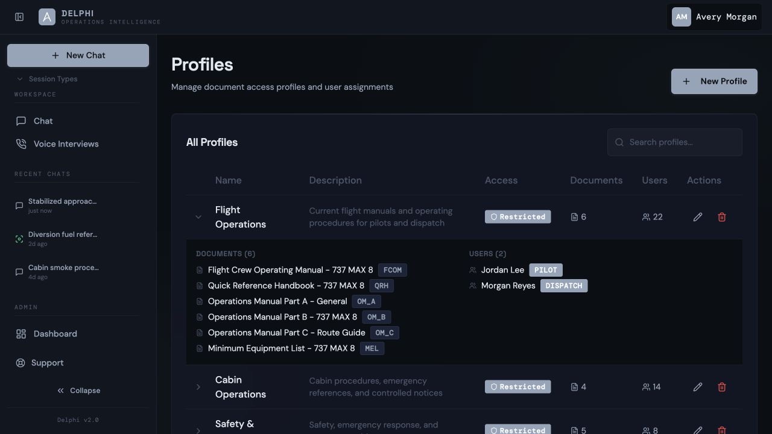Select user Morgan Reyes

[508, 286]
